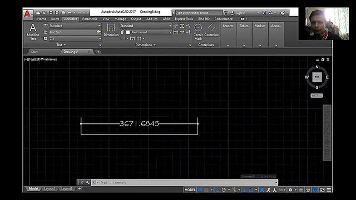Click the Dimension Break icon in Dimensions panel
This screenshot has height=200, width=356.
(x=176, y=26)
